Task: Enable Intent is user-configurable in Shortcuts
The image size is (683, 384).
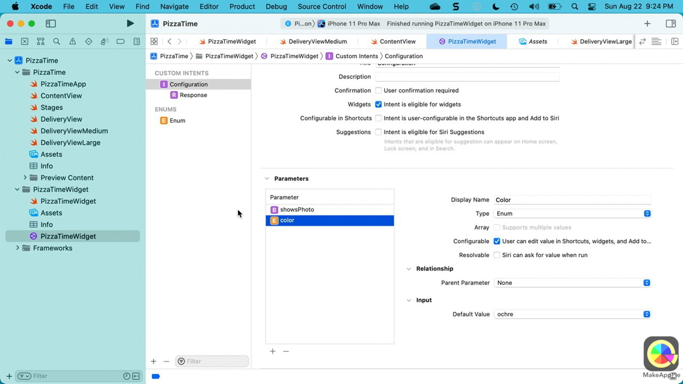Action: 378,118
